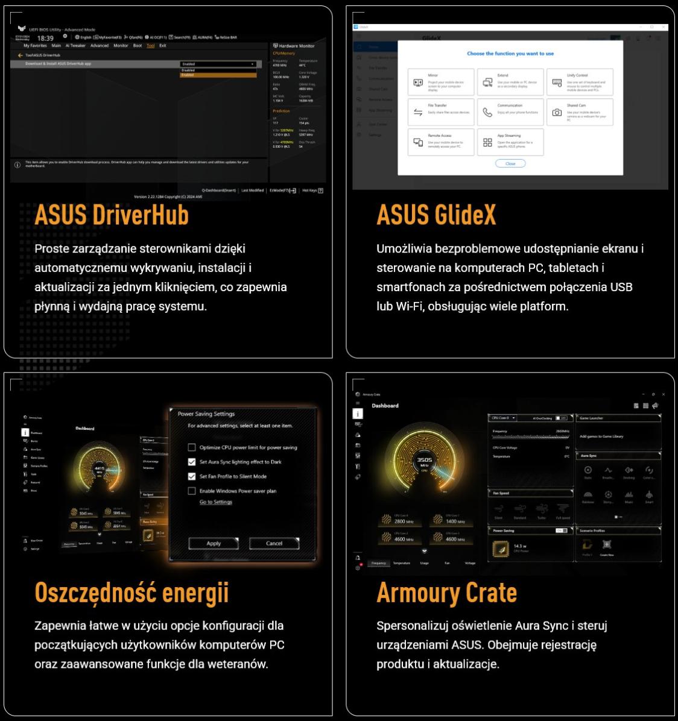The width and height of the screenshot is (678, 721).
Task: Click ReSize BAR in the BIOS toolbar
Action: (x=226, y=37)
